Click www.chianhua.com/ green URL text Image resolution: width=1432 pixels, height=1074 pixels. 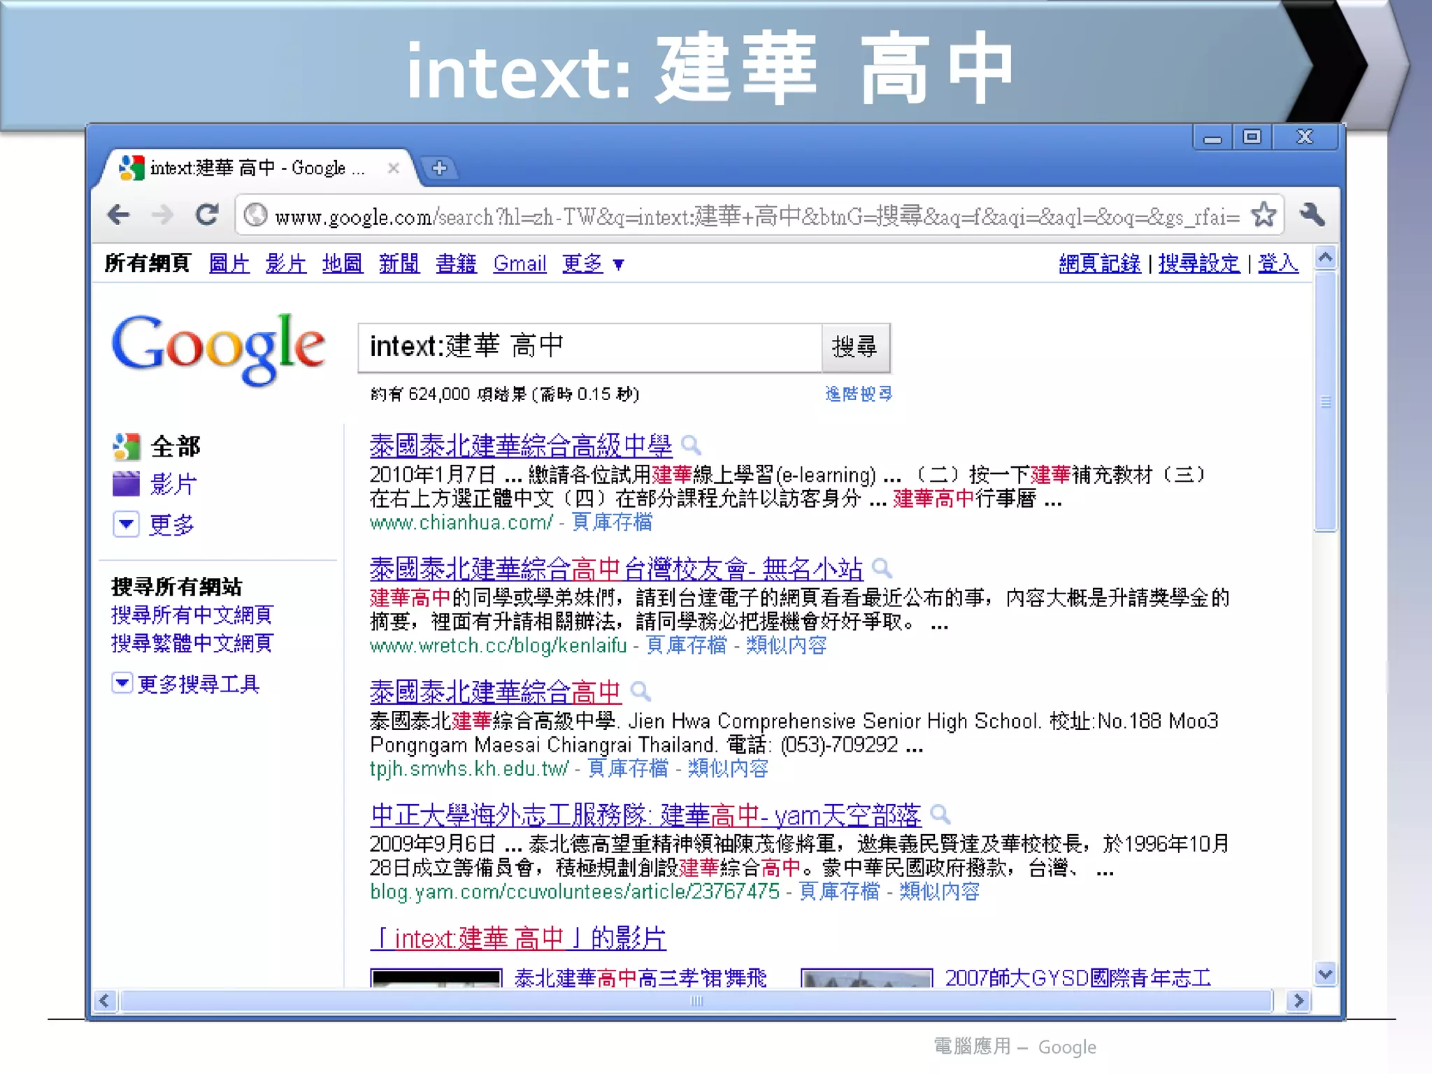461,522
